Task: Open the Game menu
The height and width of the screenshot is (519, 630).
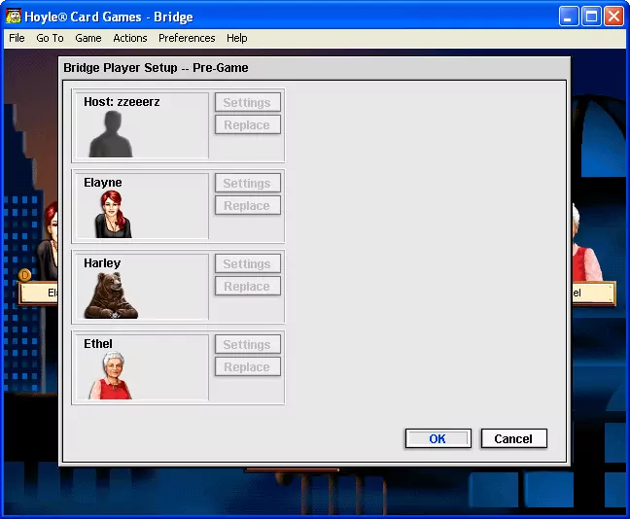Action: pos(88,38)
